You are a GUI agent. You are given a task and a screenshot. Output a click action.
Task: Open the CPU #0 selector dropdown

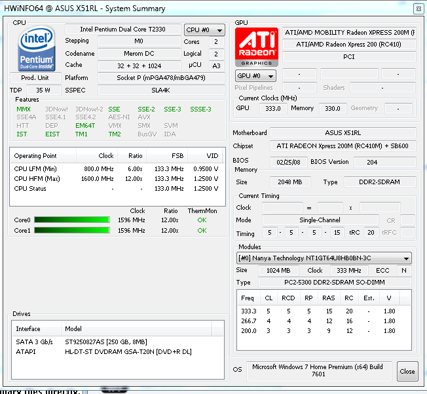point(204,30)
